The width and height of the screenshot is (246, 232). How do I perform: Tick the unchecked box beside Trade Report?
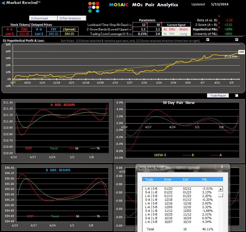tap(237, 95)
